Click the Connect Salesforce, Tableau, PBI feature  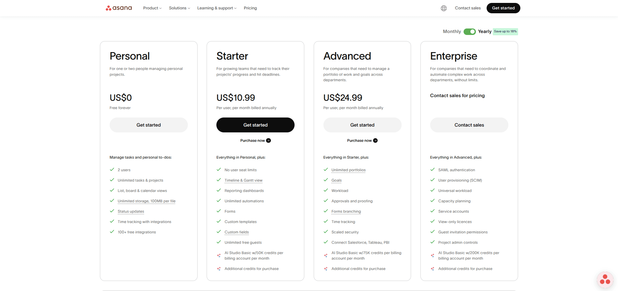360,242
